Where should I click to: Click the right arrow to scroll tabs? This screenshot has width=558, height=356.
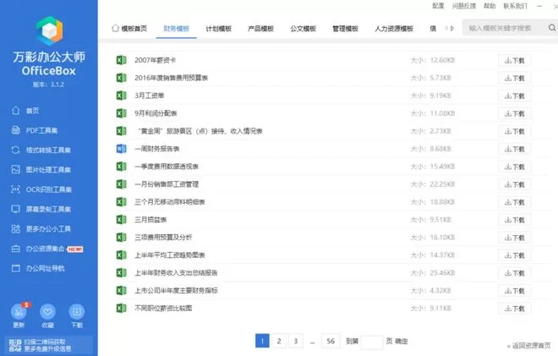452,28
